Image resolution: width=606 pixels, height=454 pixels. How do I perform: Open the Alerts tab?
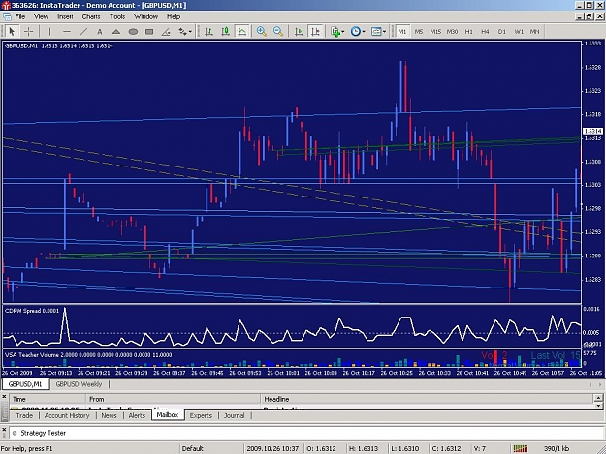click(137, 415)
